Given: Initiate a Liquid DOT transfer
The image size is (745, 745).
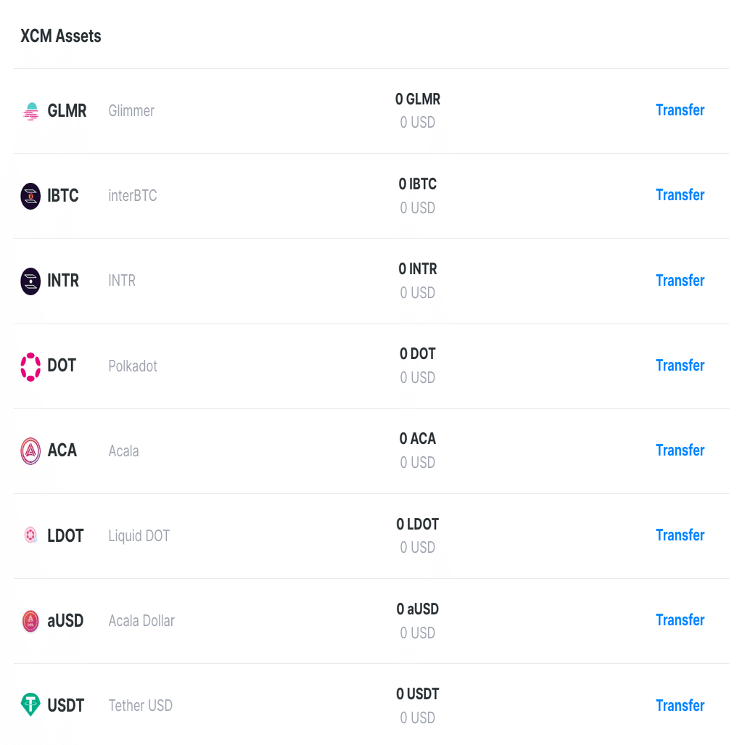Looking at the screenshot, I should pyautogui.click(x=680, y=535).
